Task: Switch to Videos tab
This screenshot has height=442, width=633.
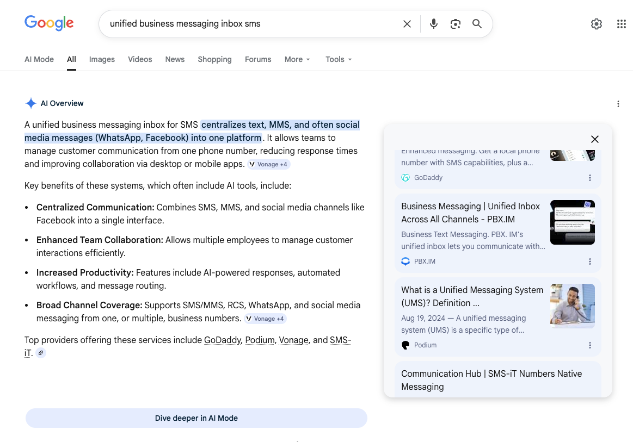Action: 140,59
